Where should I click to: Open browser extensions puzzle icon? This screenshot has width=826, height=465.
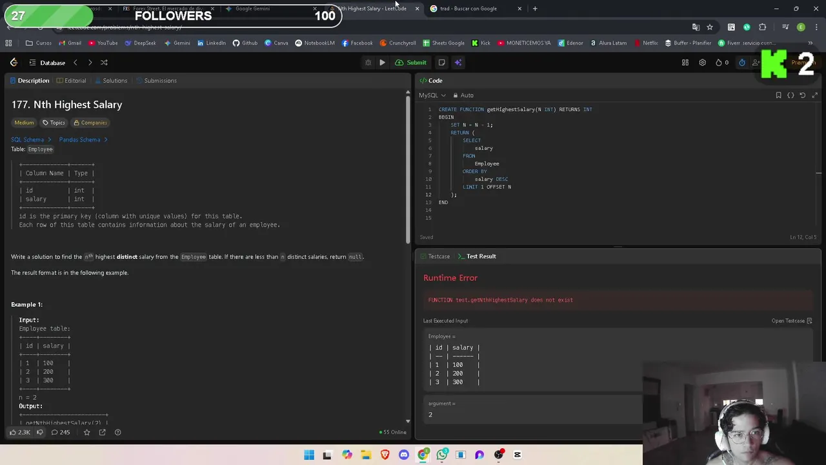click(x=763, y=27)
